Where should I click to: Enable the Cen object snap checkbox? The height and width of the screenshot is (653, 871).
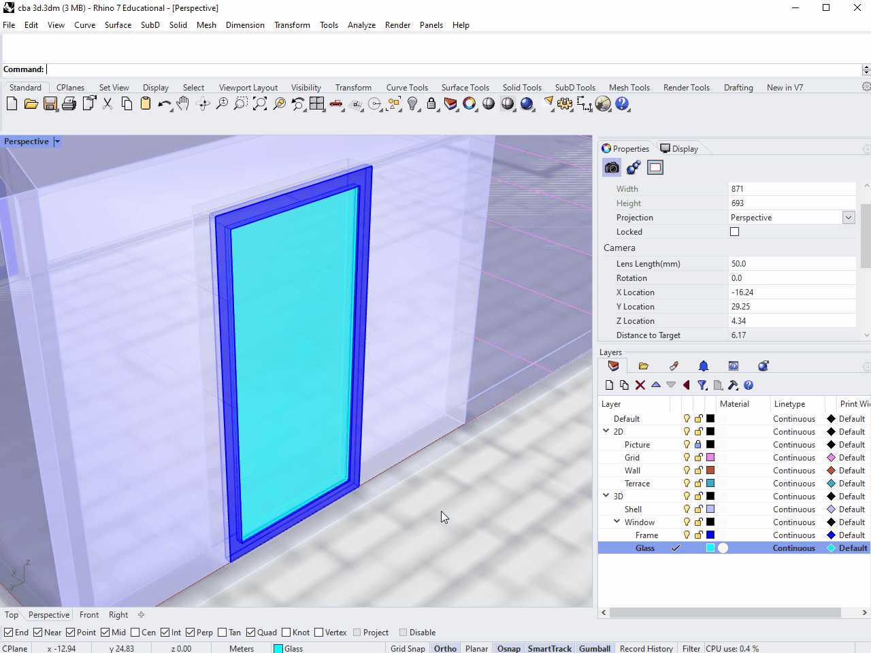pyautogui.click(x=135, y=633)
